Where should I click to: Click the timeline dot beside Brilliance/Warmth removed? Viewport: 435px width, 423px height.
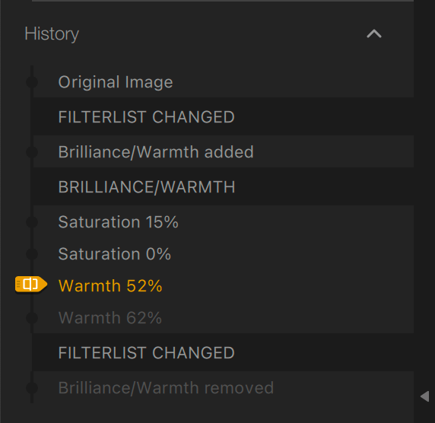[x=32, y=388]
